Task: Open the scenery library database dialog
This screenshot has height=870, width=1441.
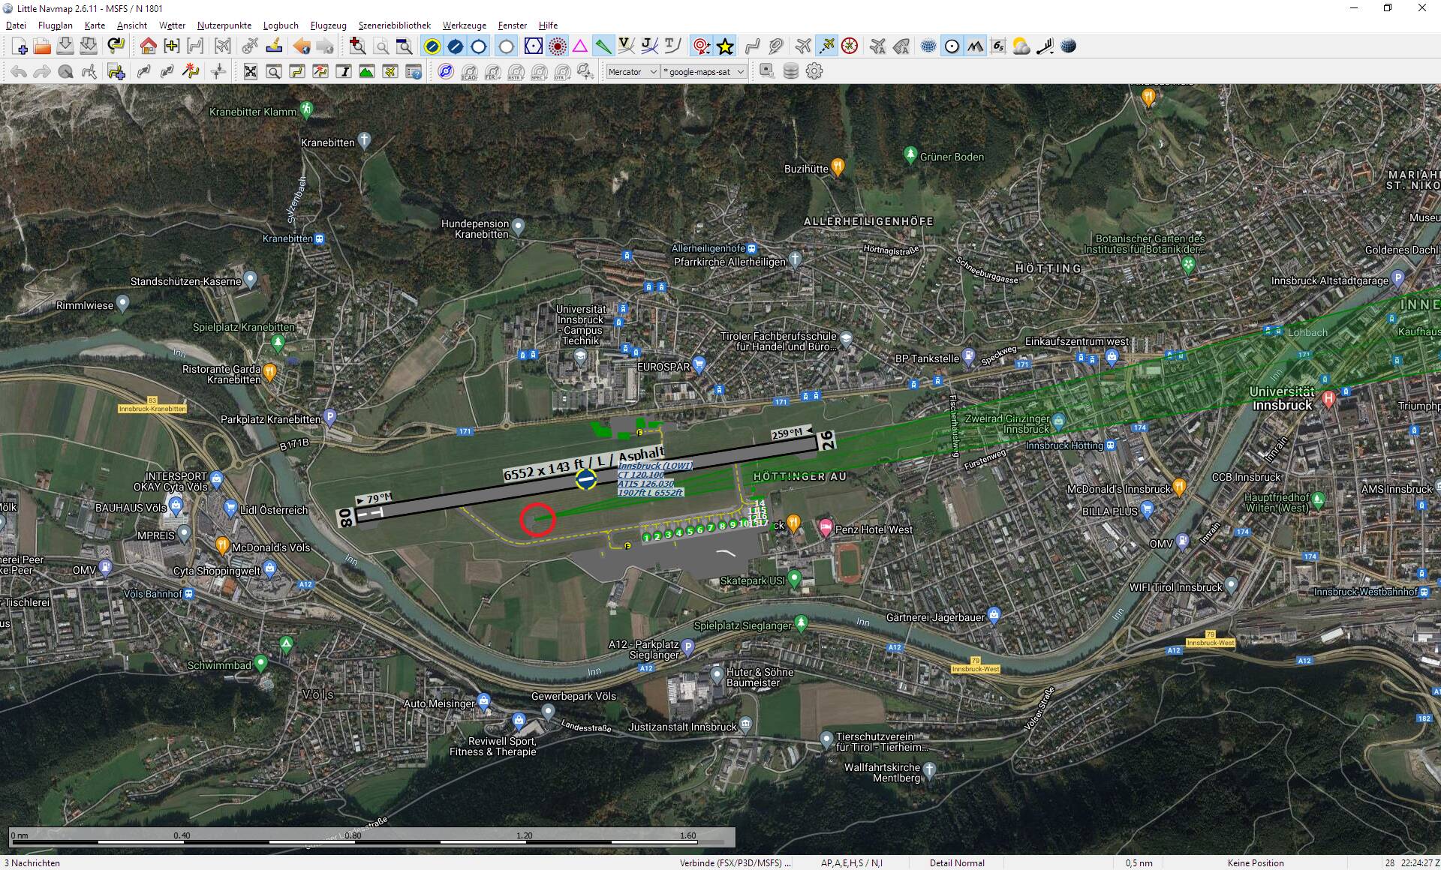Action: [789, 71]
